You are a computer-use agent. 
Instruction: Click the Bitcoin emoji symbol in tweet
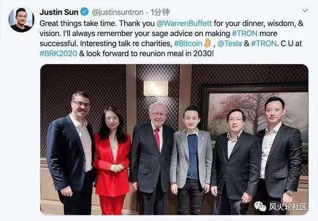[207, 43]
